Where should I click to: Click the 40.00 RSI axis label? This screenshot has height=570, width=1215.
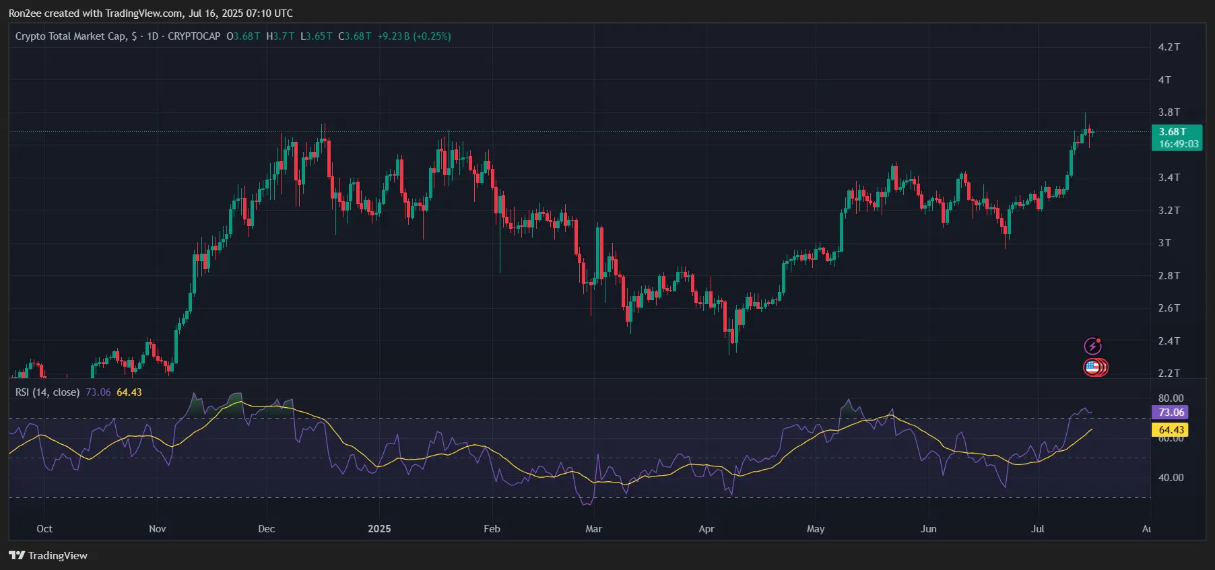[x=1171, y=478]
